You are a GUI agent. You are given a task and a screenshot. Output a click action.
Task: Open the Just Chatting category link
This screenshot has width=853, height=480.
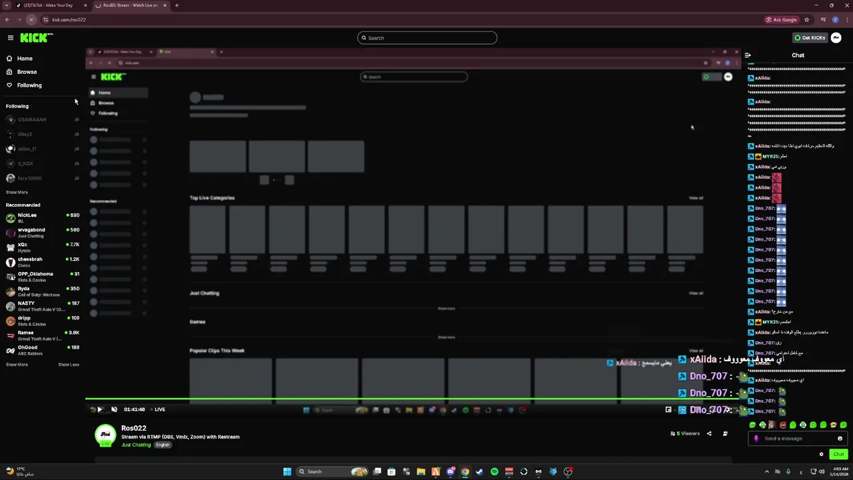tap(136, 445)
